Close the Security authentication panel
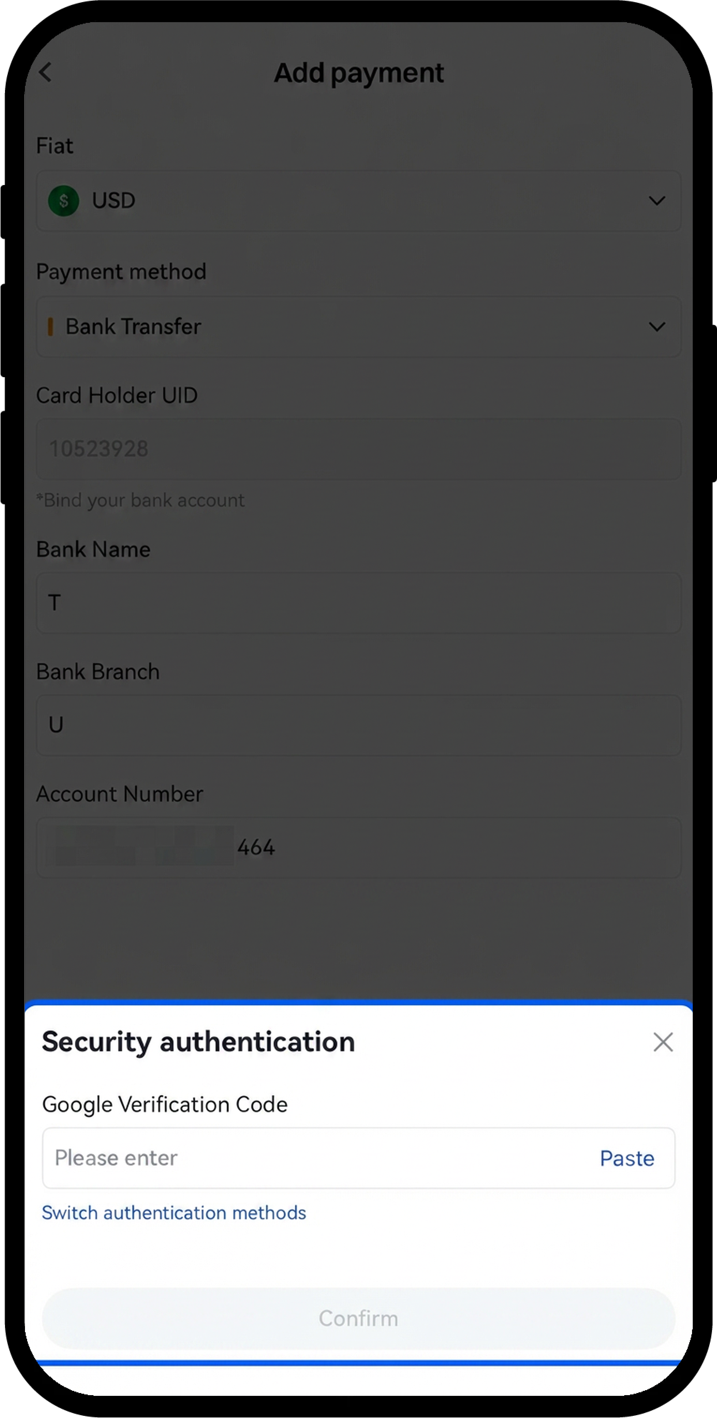This screenshot has width=717, height=1418. tap(662, 1042)
